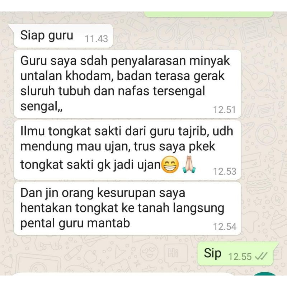This screenshot has height=287, width=287.
Task: Select the "Ilmu tongkat sakti" message bubble
Action: pos(128,150)
